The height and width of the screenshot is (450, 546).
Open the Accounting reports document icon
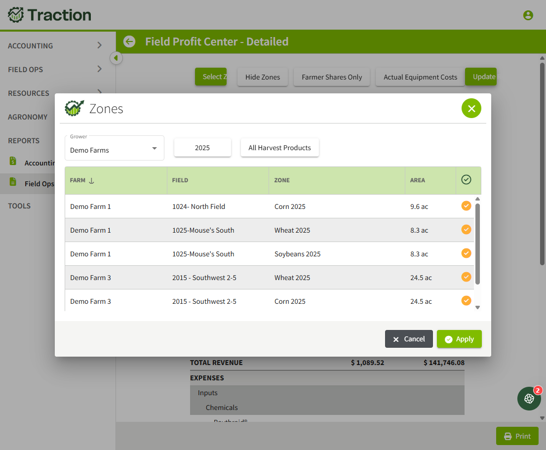click(13, 161)
